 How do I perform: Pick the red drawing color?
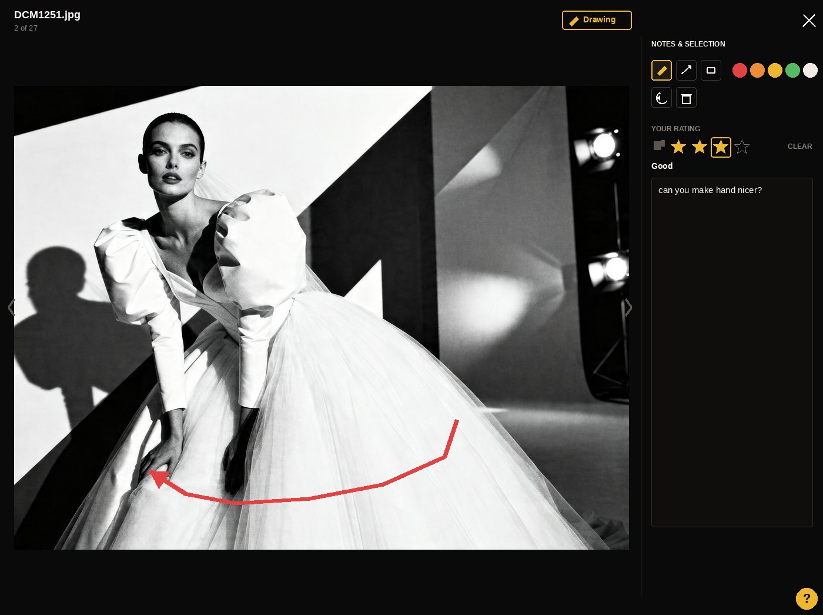pyautogui.click(x=740, y=71)
